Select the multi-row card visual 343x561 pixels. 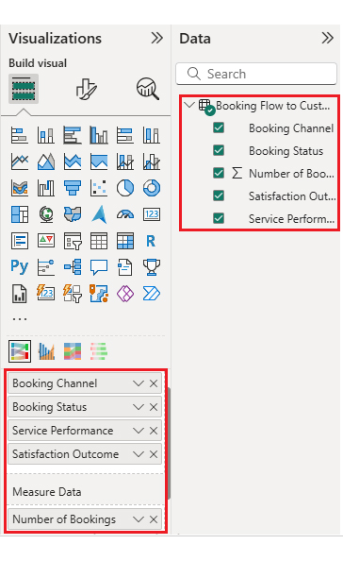coord(20,241)
